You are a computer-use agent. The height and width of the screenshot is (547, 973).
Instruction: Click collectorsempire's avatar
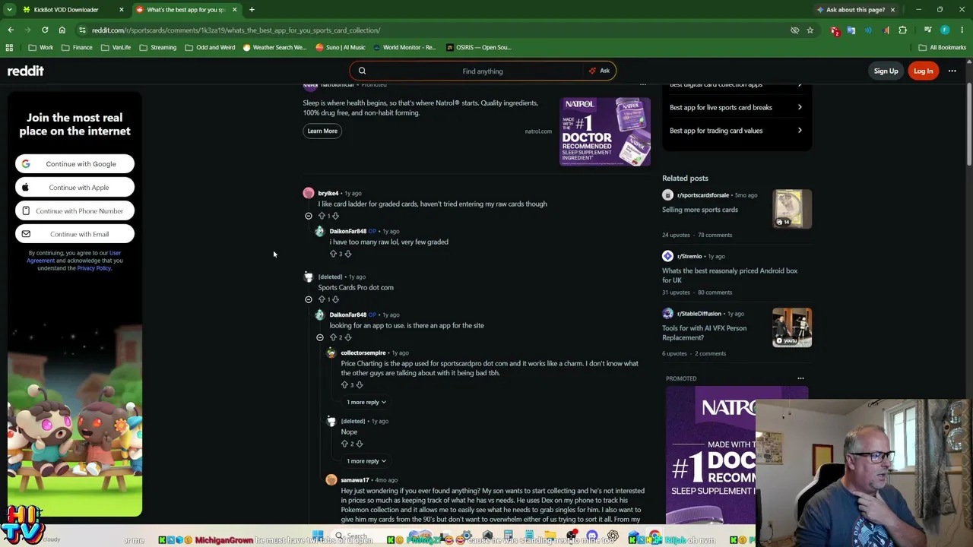(331, 353)
